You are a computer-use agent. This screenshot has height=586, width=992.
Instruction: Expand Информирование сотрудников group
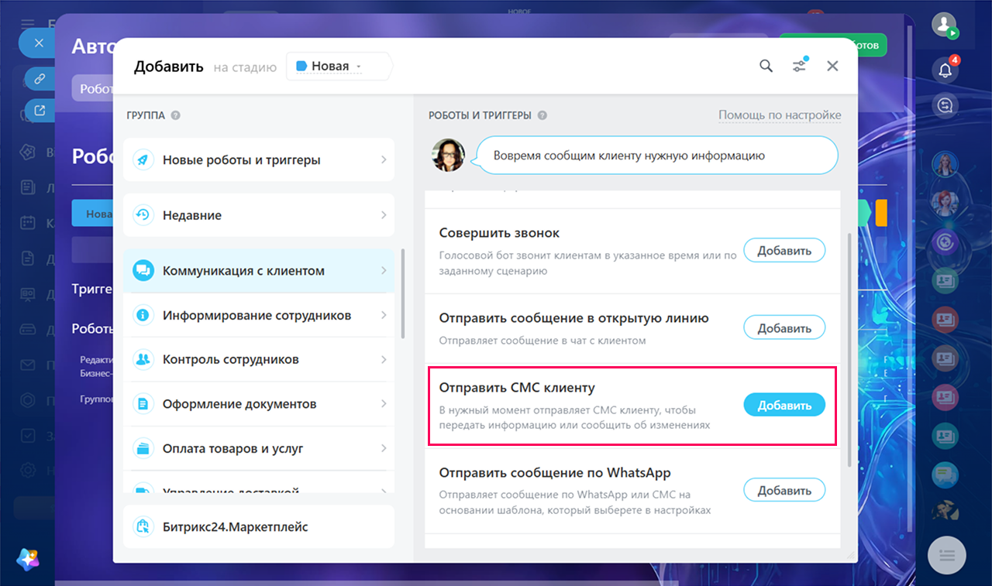click(x=259, y=315)
